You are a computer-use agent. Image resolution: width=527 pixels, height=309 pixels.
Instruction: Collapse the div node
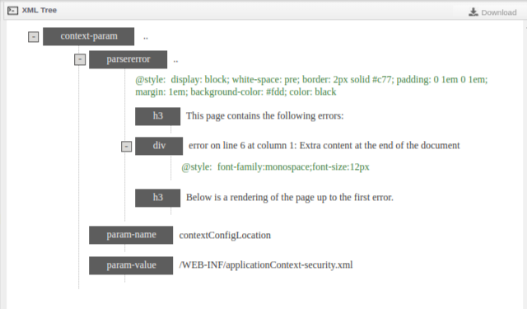(x=126, y=147)
